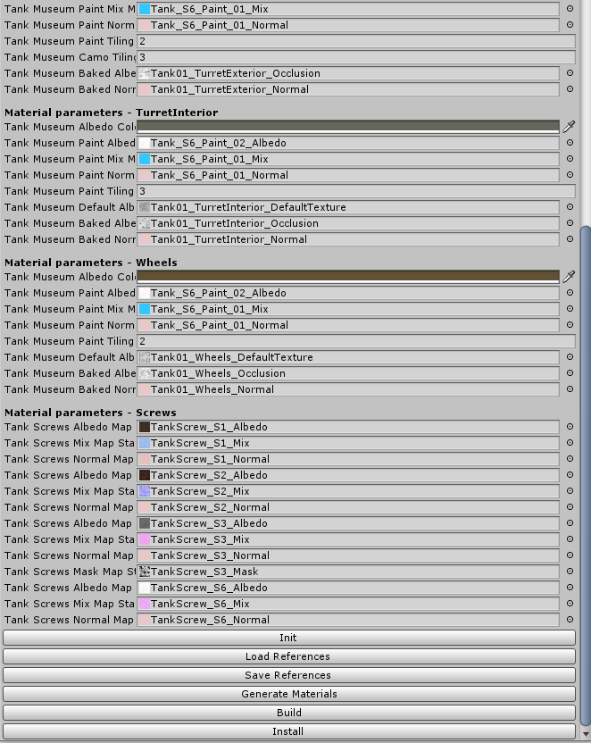Screen dimensions: 591x743
Task: Select TankScrew_S2_Albedo texture field
Action: point(348,475)
